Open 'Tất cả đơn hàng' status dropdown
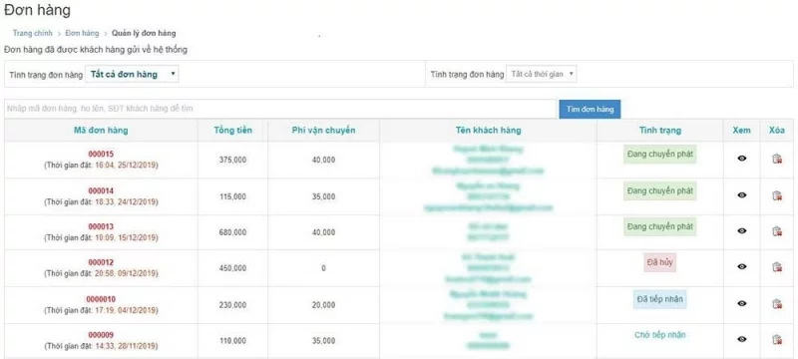The height and width of the screenshot is (359, 798). click(133, 74)
